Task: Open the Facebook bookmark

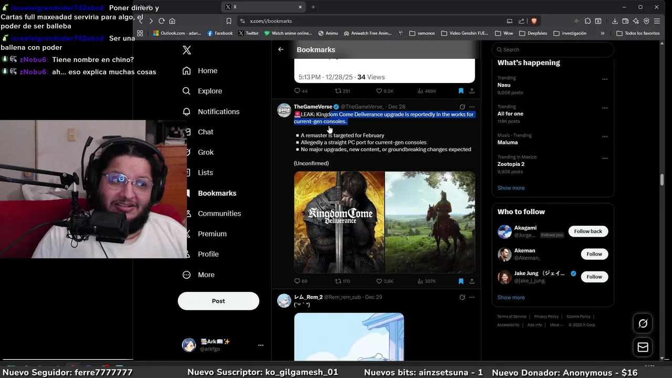Action: point(220,33)
